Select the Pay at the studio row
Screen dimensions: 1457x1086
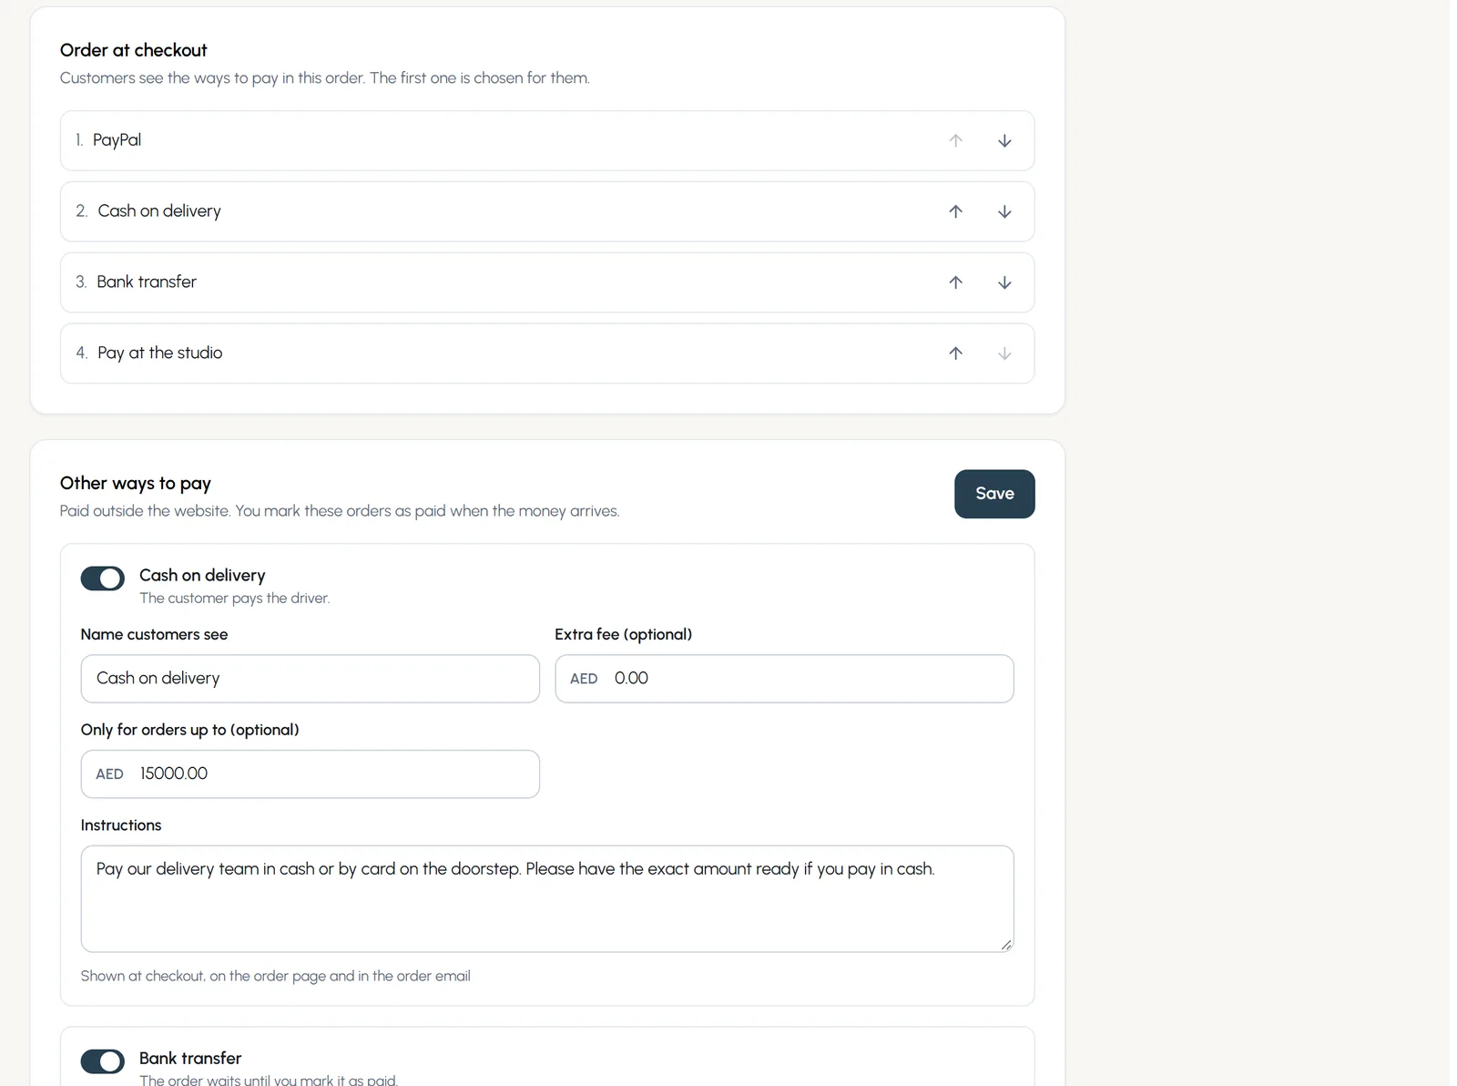coord(547,353)
